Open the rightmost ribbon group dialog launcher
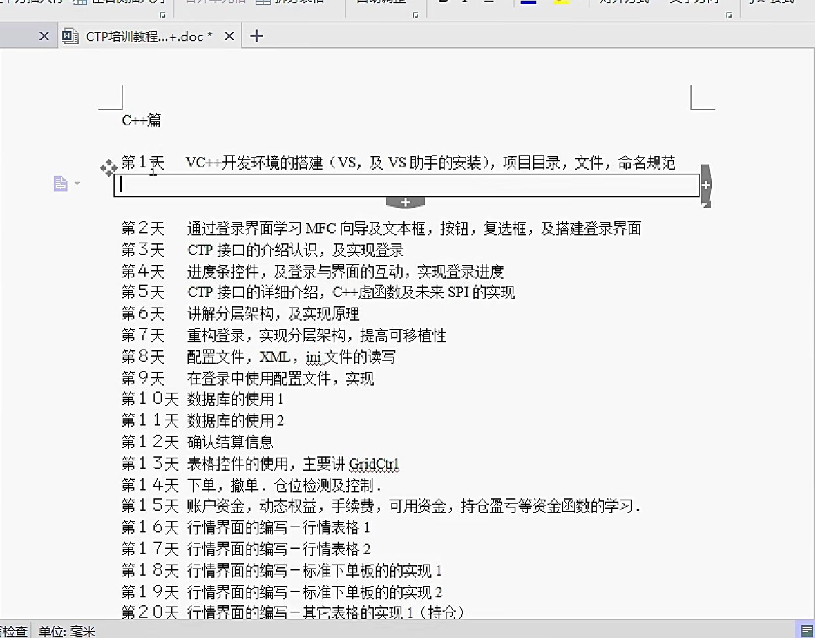This screenshot has width=815, height=638. (729, 14)
